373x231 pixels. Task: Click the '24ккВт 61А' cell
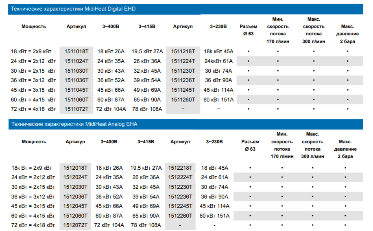coord(219,61)
